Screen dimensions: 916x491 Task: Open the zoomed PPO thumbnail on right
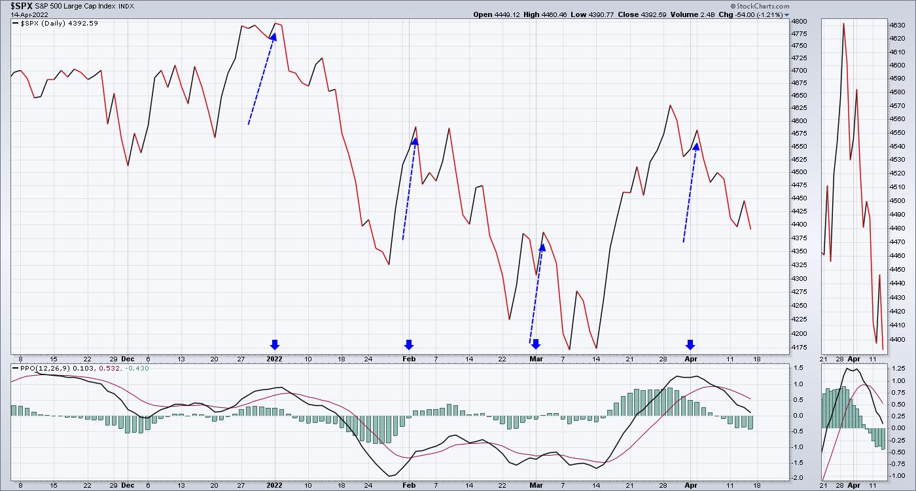tap(853, 422)
